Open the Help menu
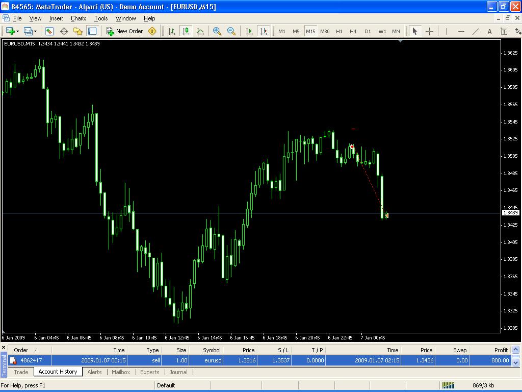The height and width of the screenshot is (392, 522). pos(149,18)
